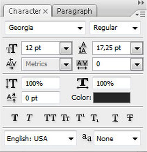Apply Underline text style

115,118
